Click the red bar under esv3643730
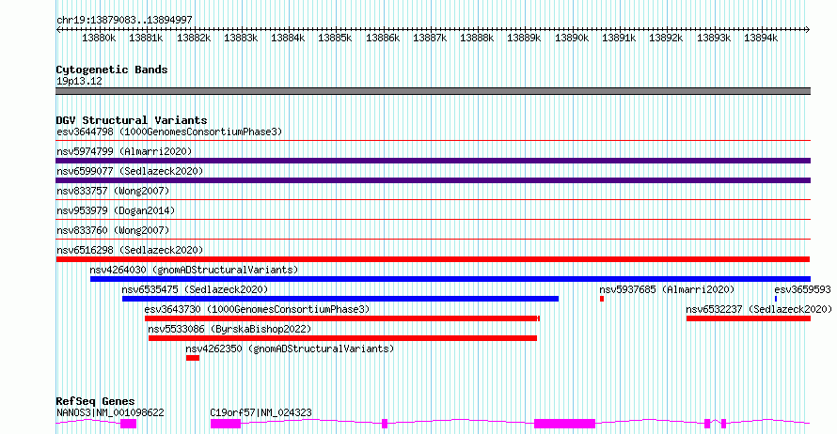This screenshot has width=837, height=434. (x=342, y=318)
